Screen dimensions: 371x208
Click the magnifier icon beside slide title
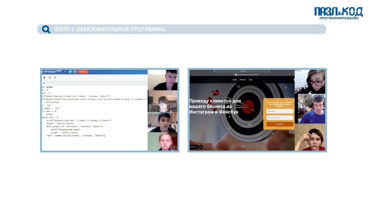[x=46, y=30]
